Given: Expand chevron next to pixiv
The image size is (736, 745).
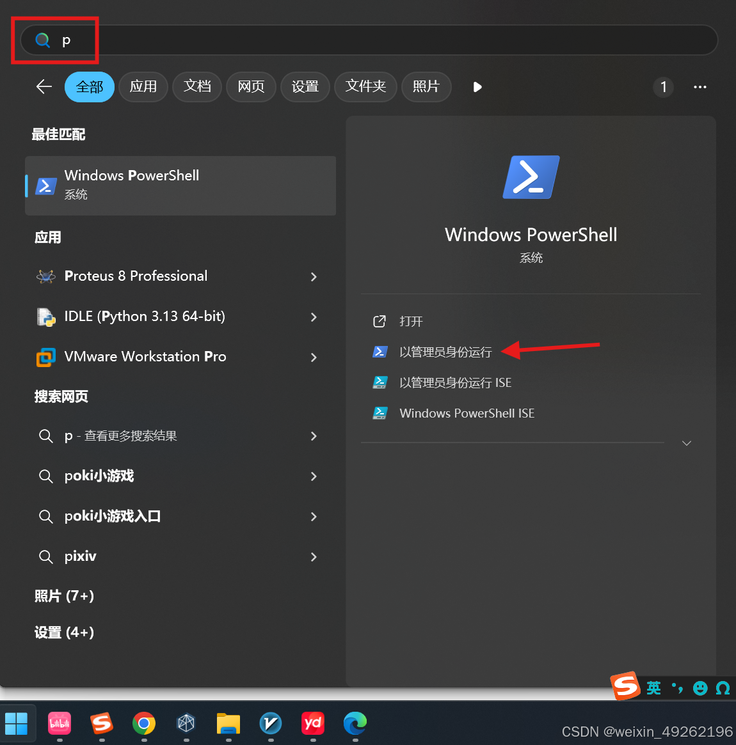Looking at the screenshot, I should (314, 557).
